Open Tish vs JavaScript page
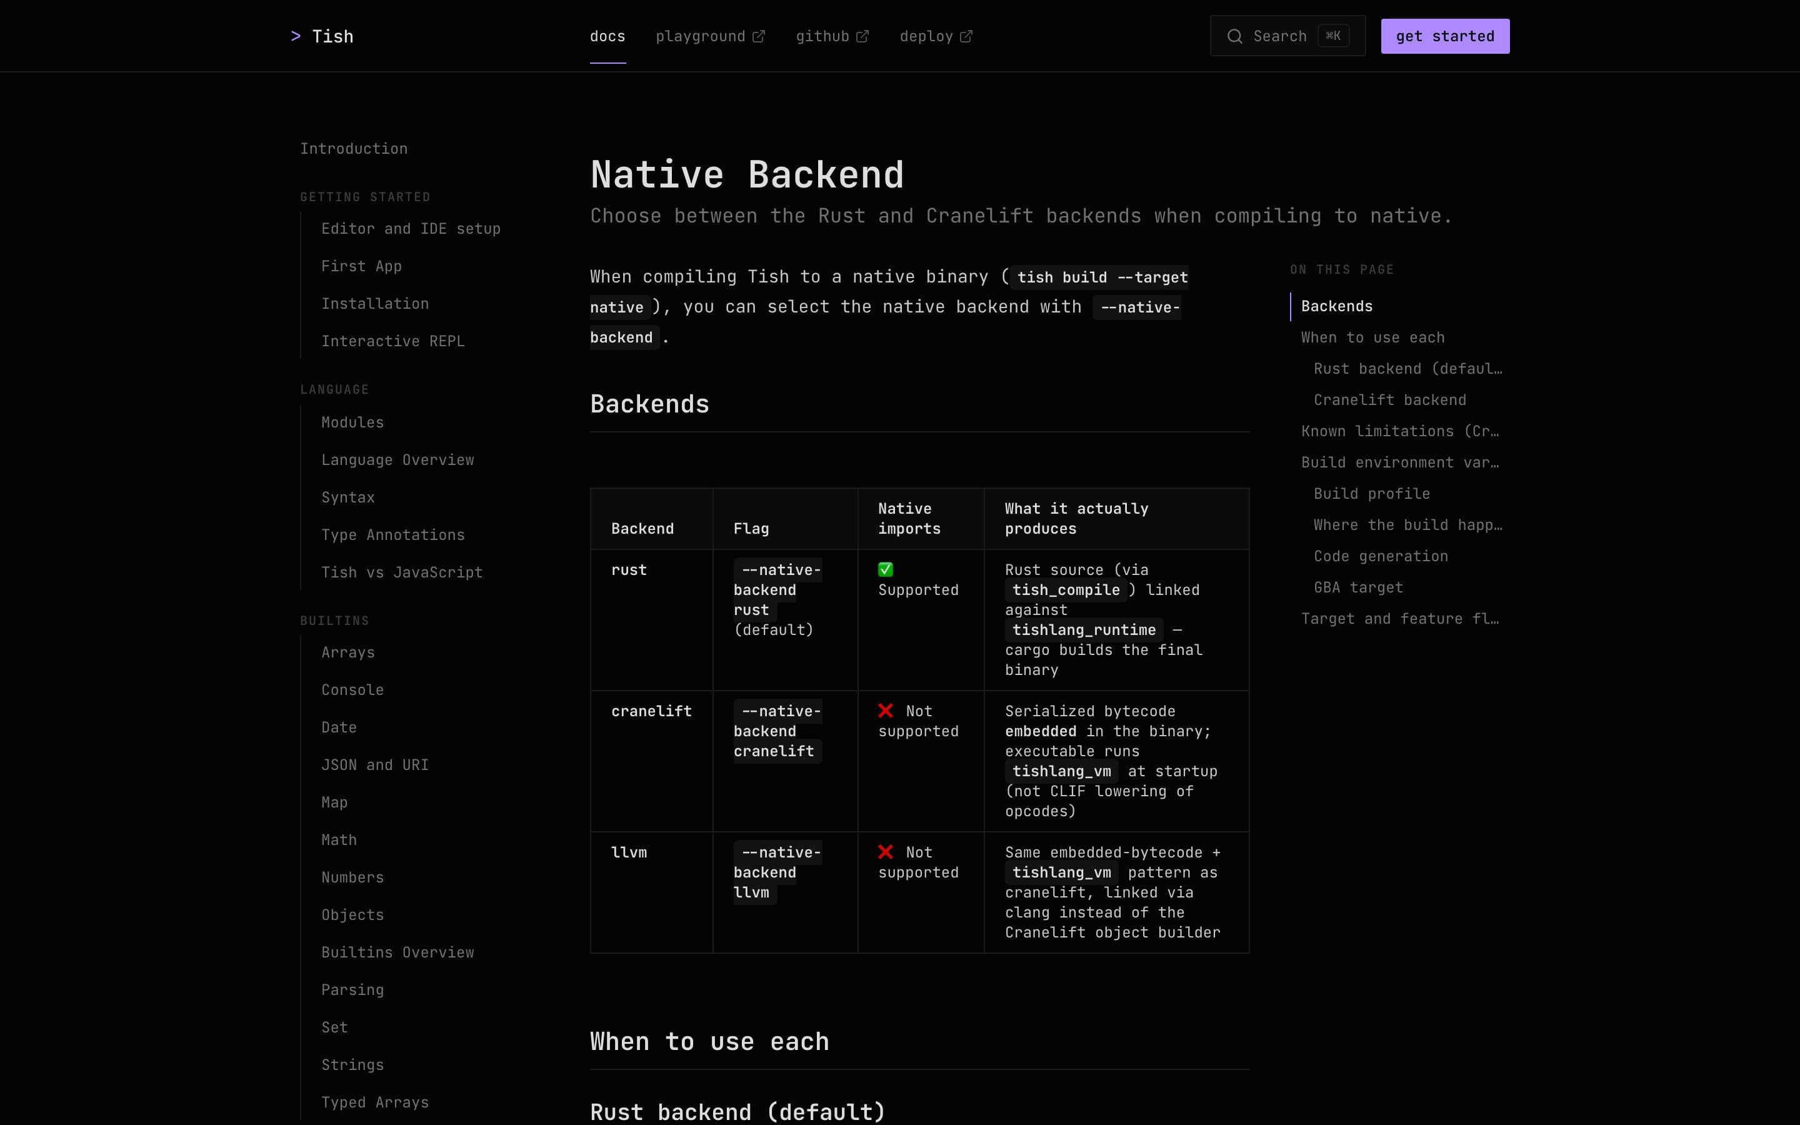Screen dimensions: 1800x1125 (402, 572)
